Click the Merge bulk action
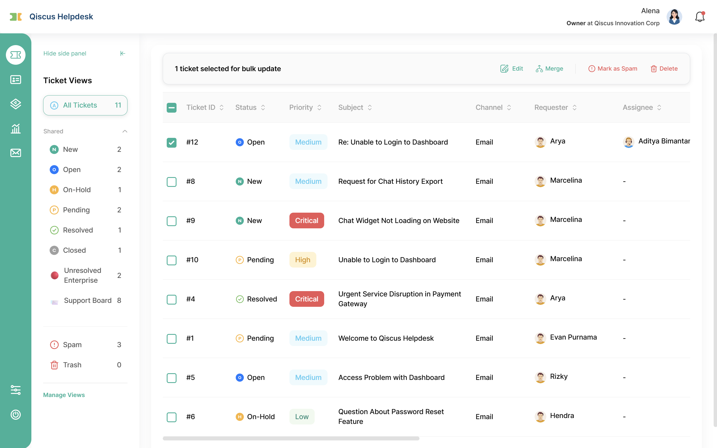This screenshot has width=717, height=448. [550, 69]
